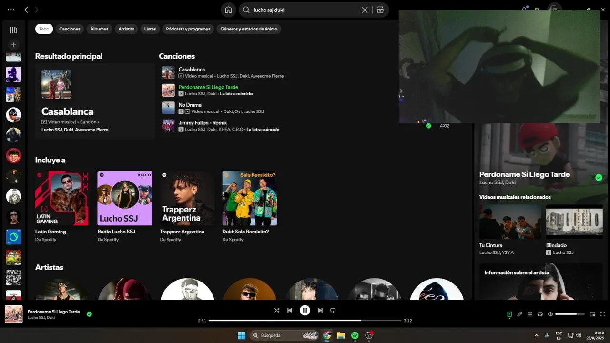
Task: Open the Casablanca main result card
Action: coord(95,101)
